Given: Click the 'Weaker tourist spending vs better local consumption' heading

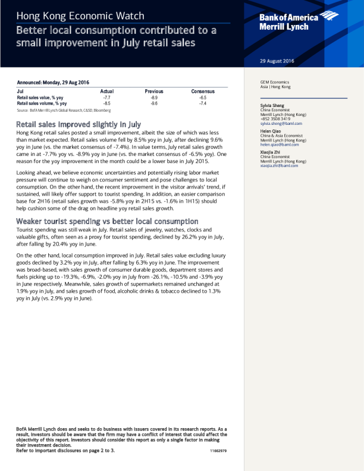Looking at the screenshot, I should (x=107, y=221).
